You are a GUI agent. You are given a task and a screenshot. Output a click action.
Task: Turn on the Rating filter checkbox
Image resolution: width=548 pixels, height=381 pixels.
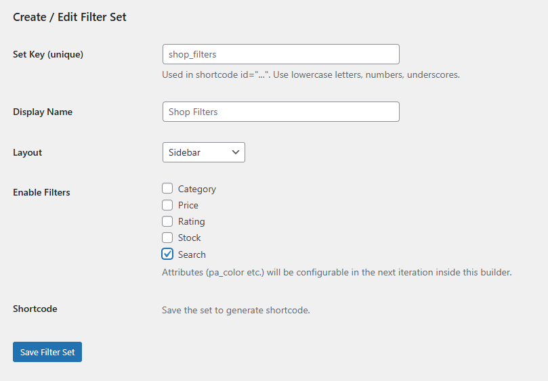coord(167,221)
